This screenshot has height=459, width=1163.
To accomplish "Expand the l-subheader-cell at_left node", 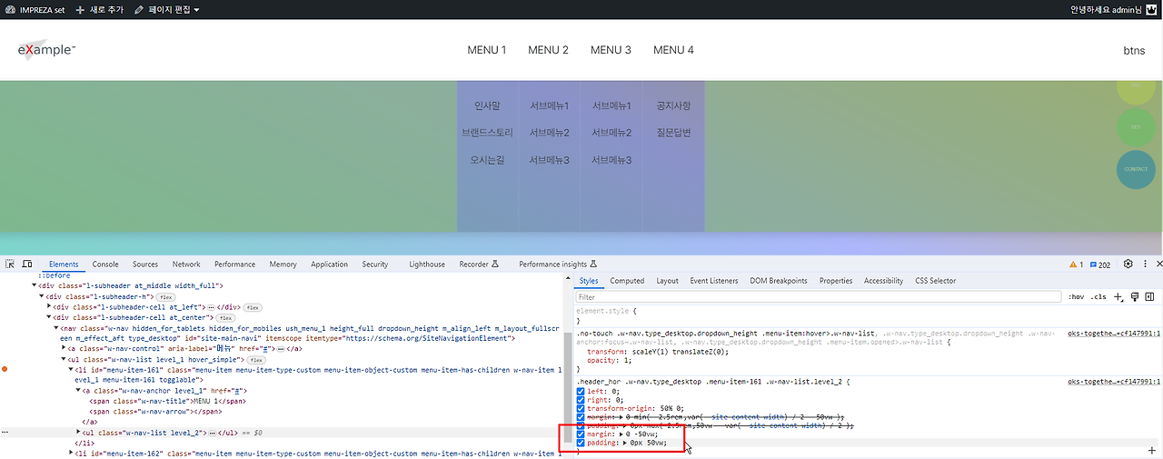I will 49,307.
